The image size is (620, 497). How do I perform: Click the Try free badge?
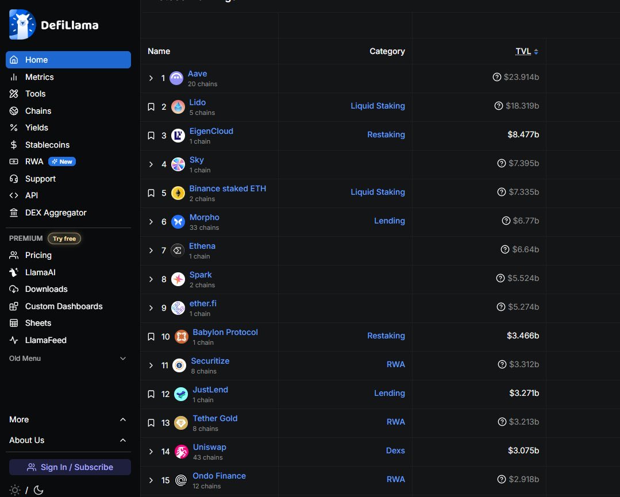click(x=64, y=238)
